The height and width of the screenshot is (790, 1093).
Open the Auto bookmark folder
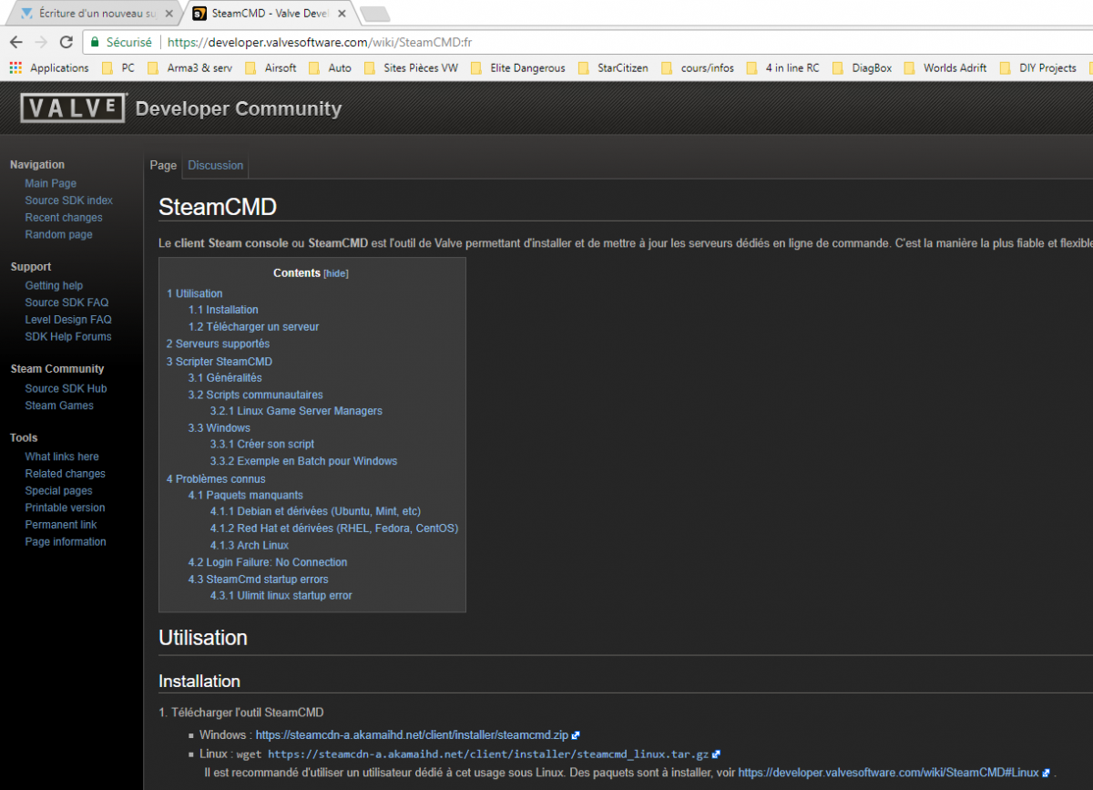(330, 67)
